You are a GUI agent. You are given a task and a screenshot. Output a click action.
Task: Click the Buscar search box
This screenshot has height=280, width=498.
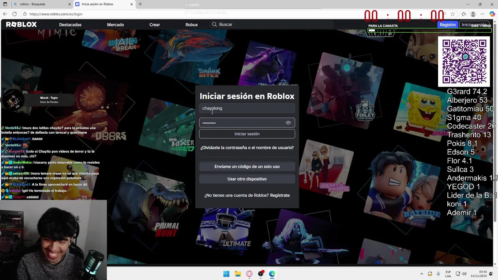click(272, 24)
